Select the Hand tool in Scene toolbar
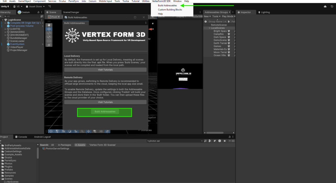This screenshot has width=336, height=183. point(49,25)
